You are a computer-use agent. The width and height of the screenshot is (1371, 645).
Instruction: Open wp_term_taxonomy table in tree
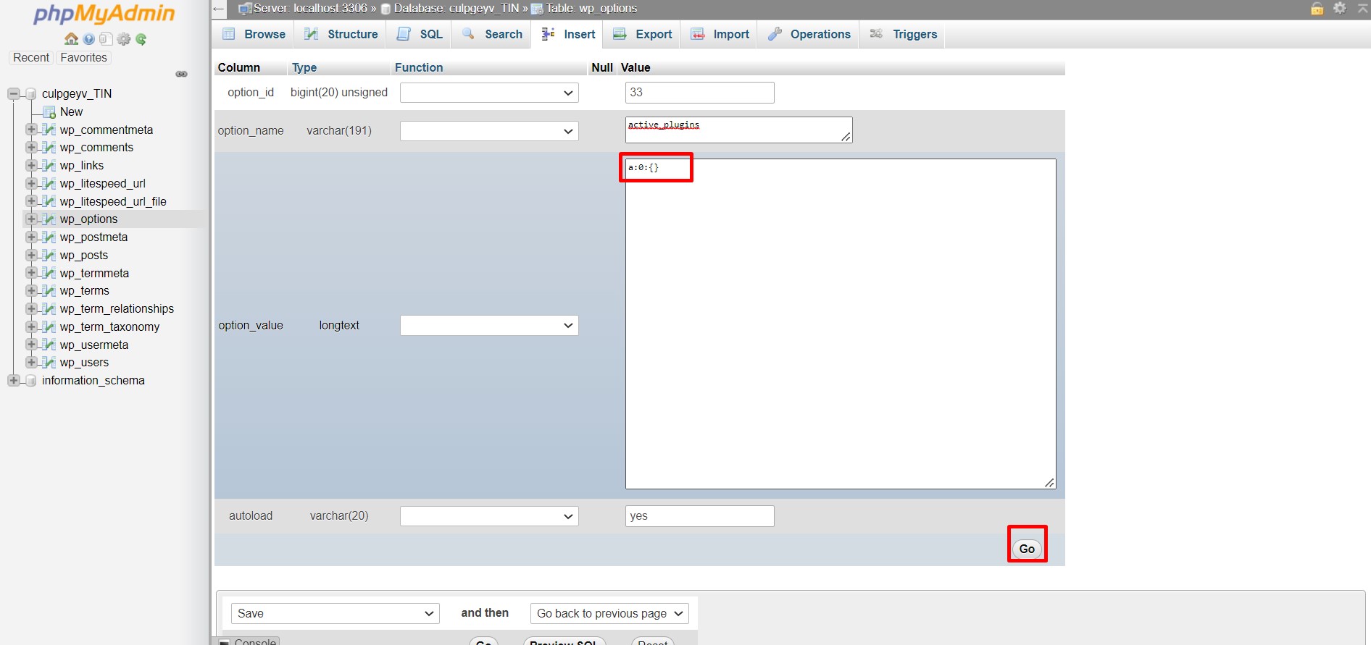(x=109, y=326)
